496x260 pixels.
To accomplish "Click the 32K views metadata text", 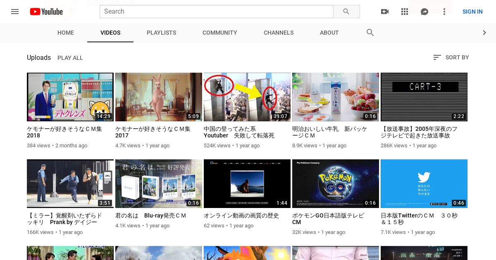I will click(x=319, y=232).
